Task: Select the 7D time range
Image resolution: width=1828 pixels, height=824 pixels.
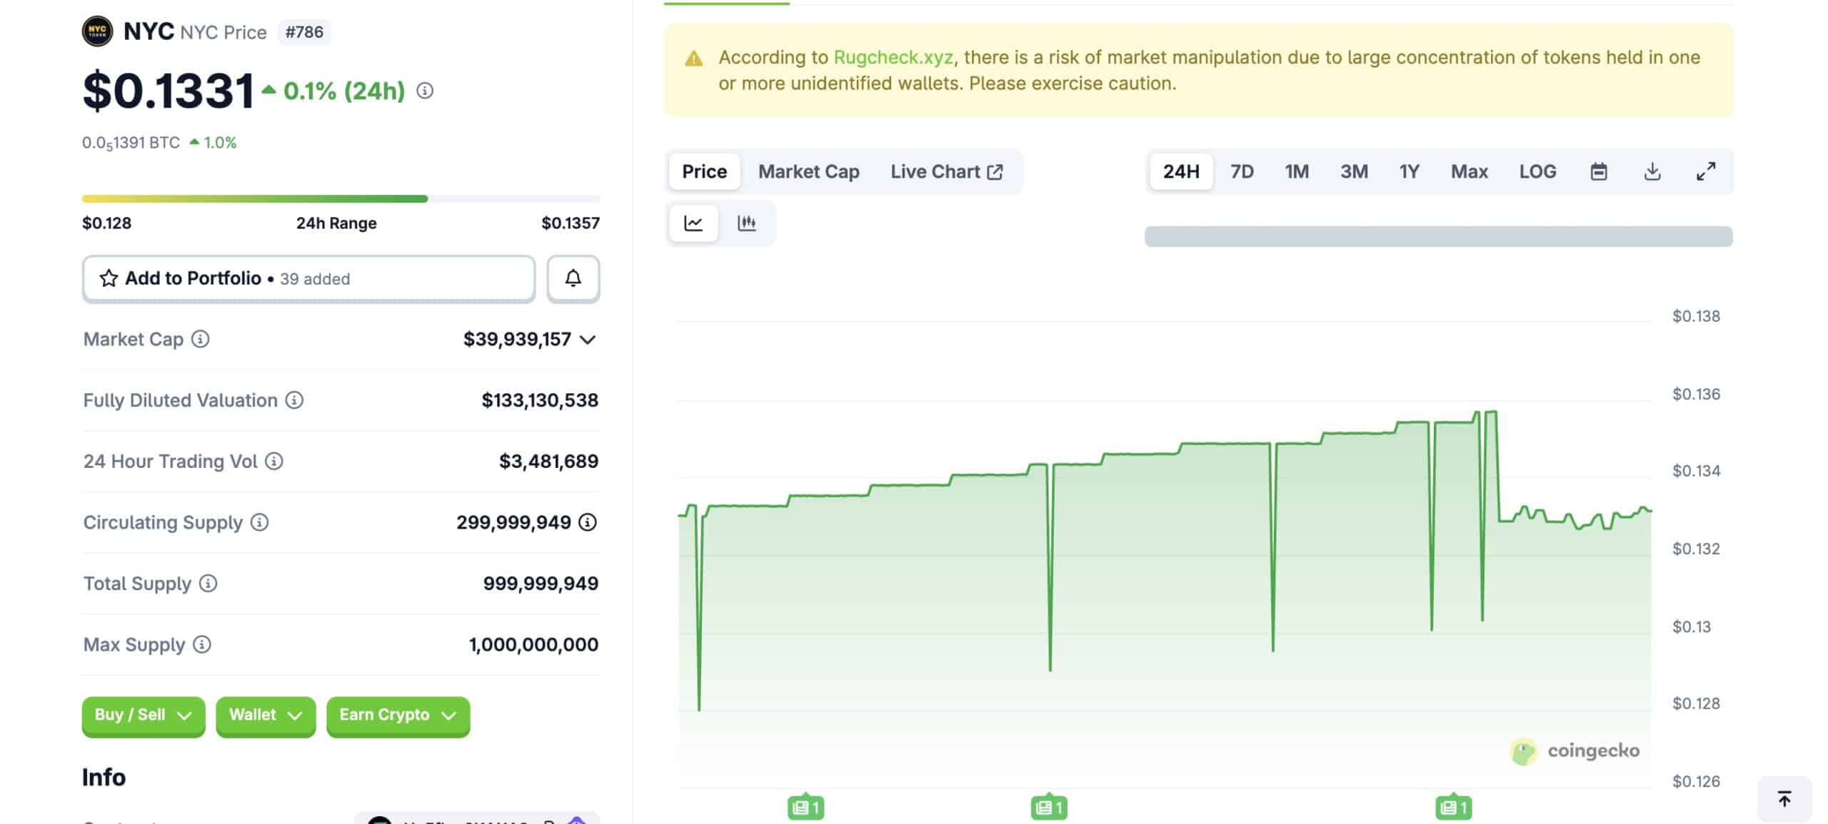Action: (x=1242, y=171)
